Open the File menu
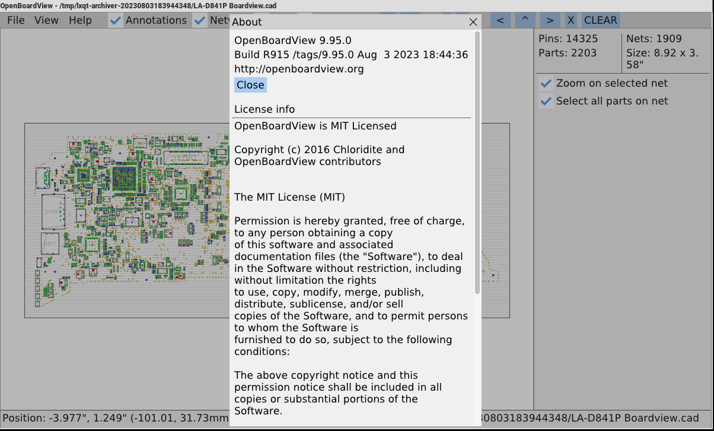The height and width of the screenshot is (431, 714). (16, 20)
